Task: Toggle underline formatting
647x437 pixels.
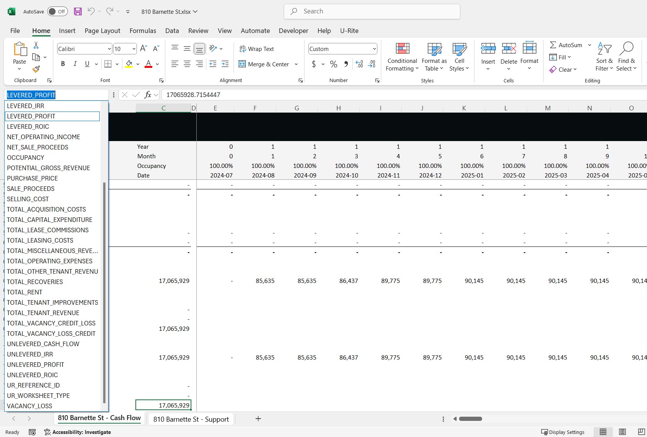Action: pyautogui.click(x=87, y=64)
